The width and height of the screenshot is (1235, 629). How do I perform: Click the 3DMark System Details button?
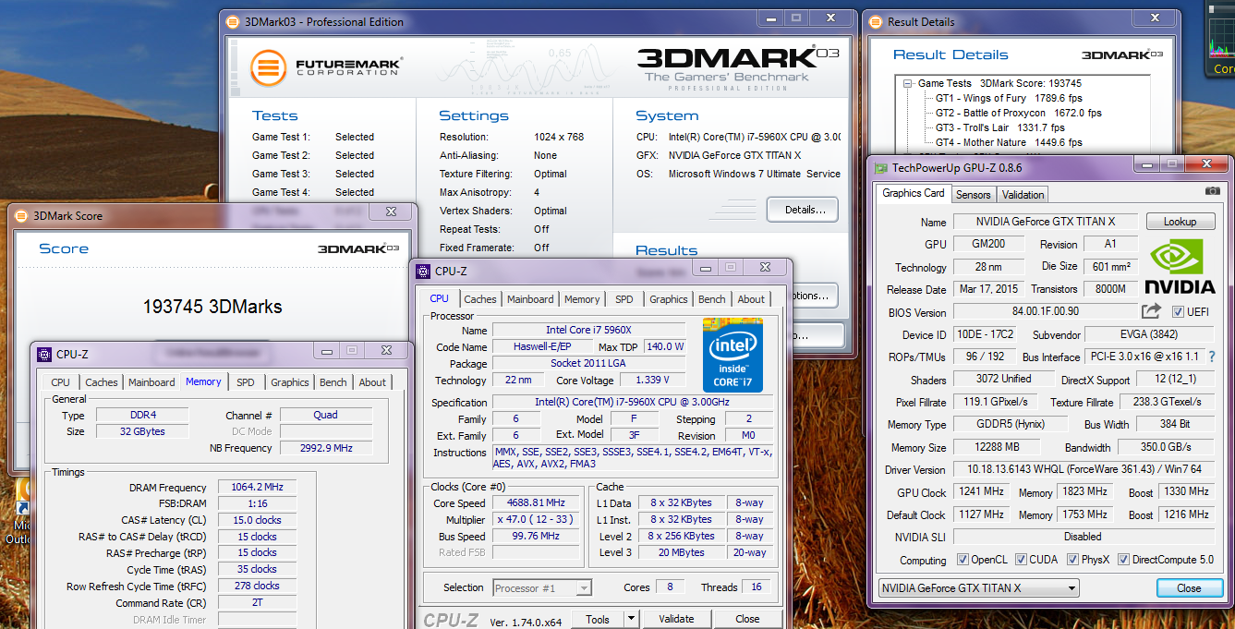pos(803,210)
